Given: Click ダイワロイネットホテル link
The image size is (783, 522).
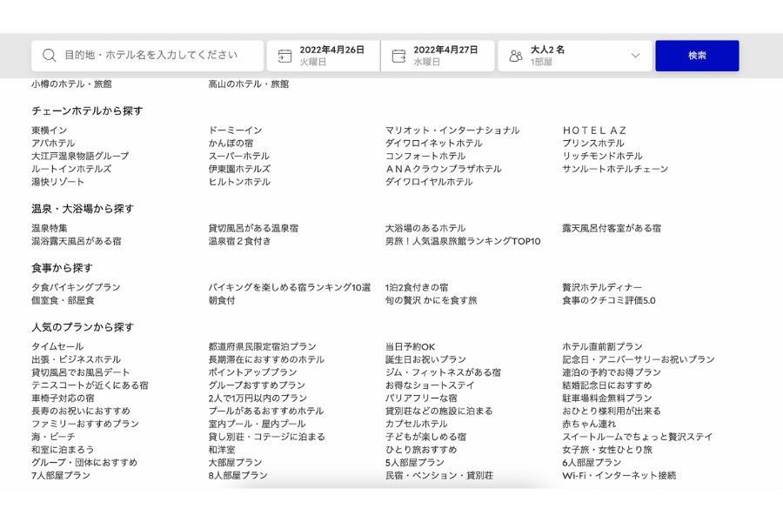Looking at the screenshot, I should [x=434, y=144].
